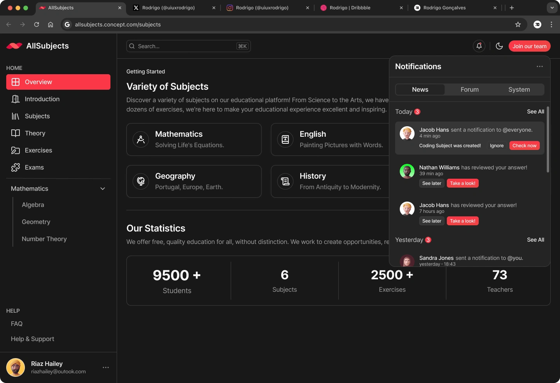Open Overview in the sidebar
This screenshot has width=560, height=383.
click(x=58, y=82)
